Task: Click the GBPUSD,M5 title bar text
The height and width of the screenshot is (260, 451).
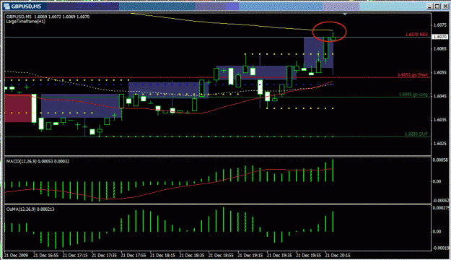Action: click(26, 6)
